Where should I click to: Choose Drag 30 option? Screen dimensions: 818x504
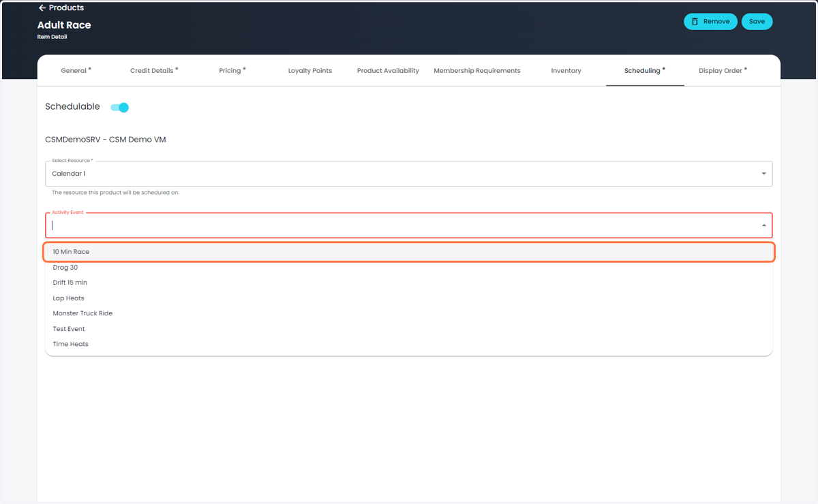click(409, 268)
